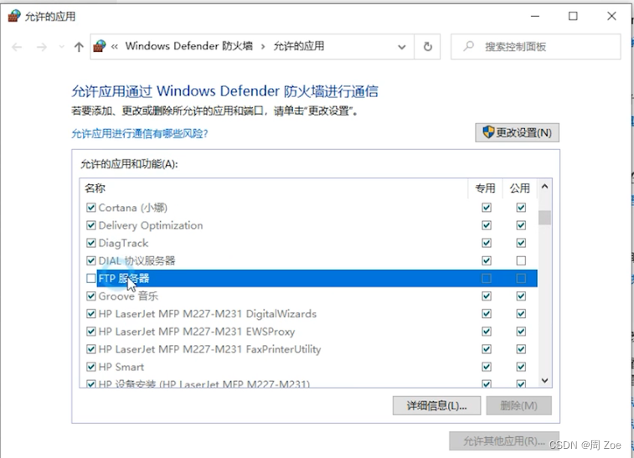
Task: Enable 专用 checkbox for FTP 服务器
Action: pyautogui.click(x=487, y=278)
